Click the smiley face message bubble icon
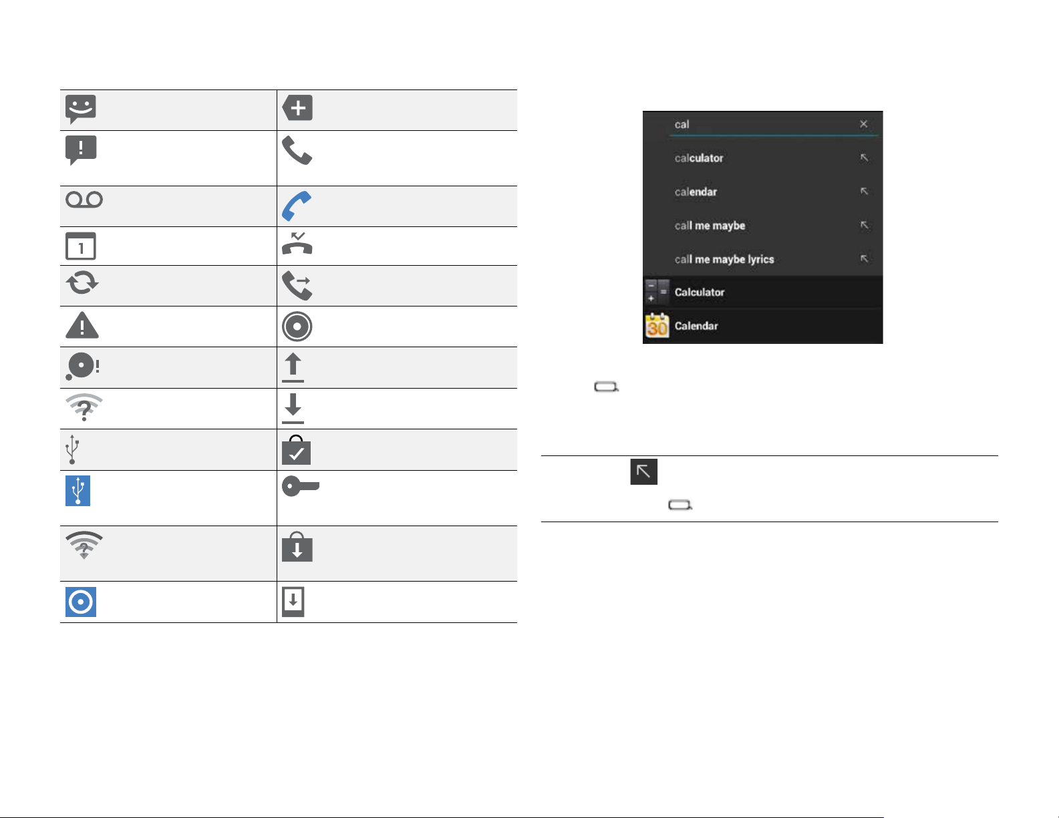This screenshot has height=818, width=1059. tap(81, 109)
